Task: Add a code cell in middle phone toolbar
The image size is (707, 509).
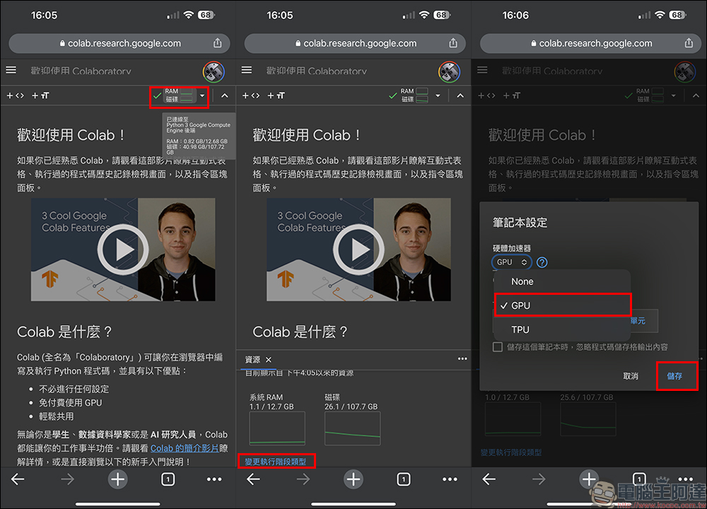Action: pos(251,95)
